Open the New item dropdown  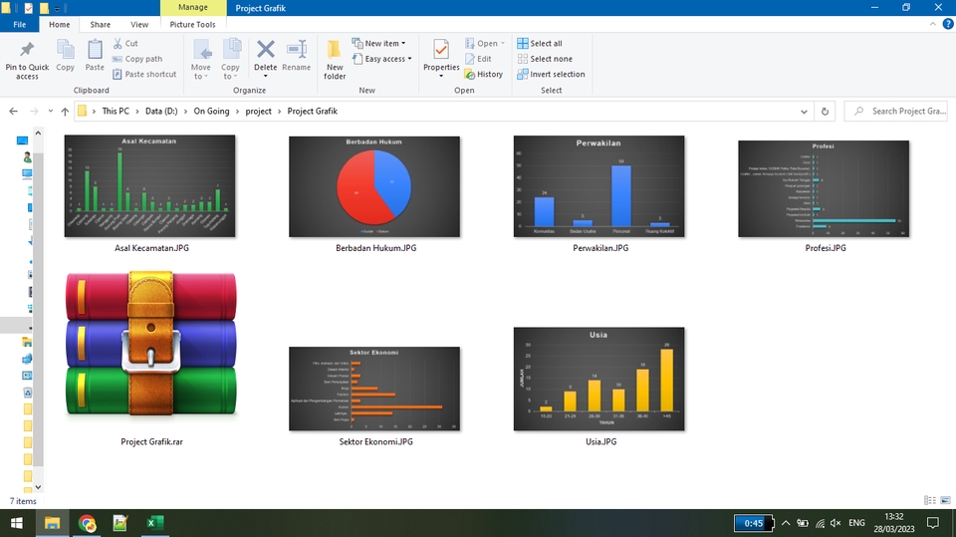(378, 43)
